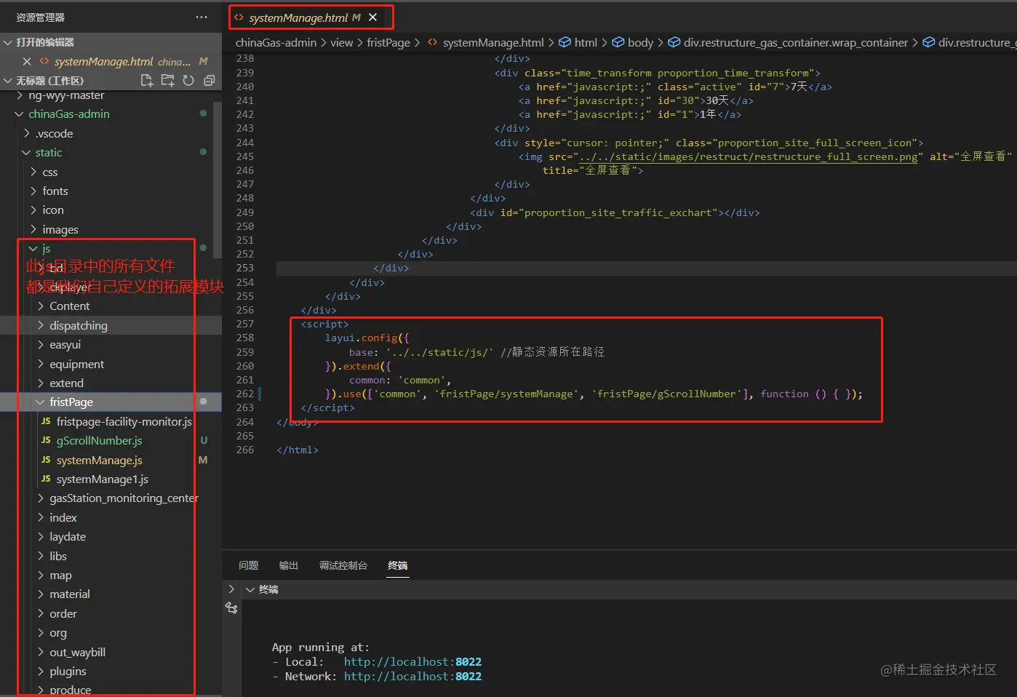Collapse the chinaGas-admin folder in the tree
The image size is (1017, 697).
20,114
